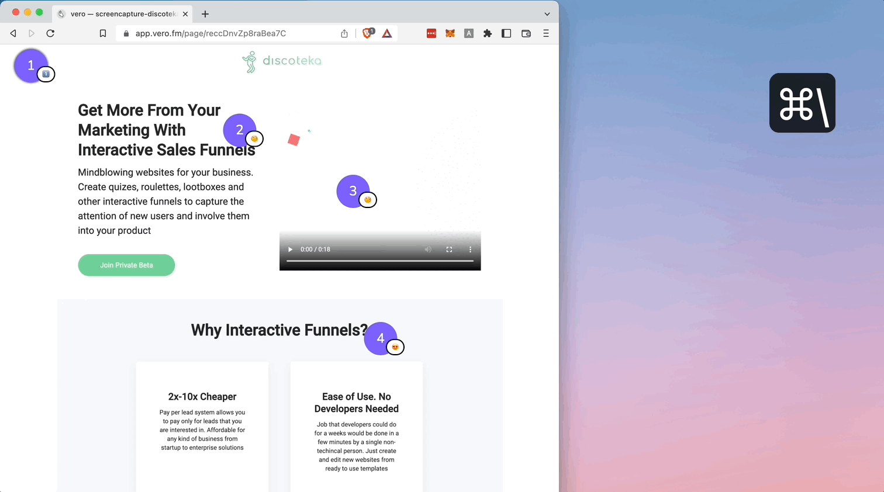Open the video more options menu
Screen dimensions: 884x492
[470, 250]
